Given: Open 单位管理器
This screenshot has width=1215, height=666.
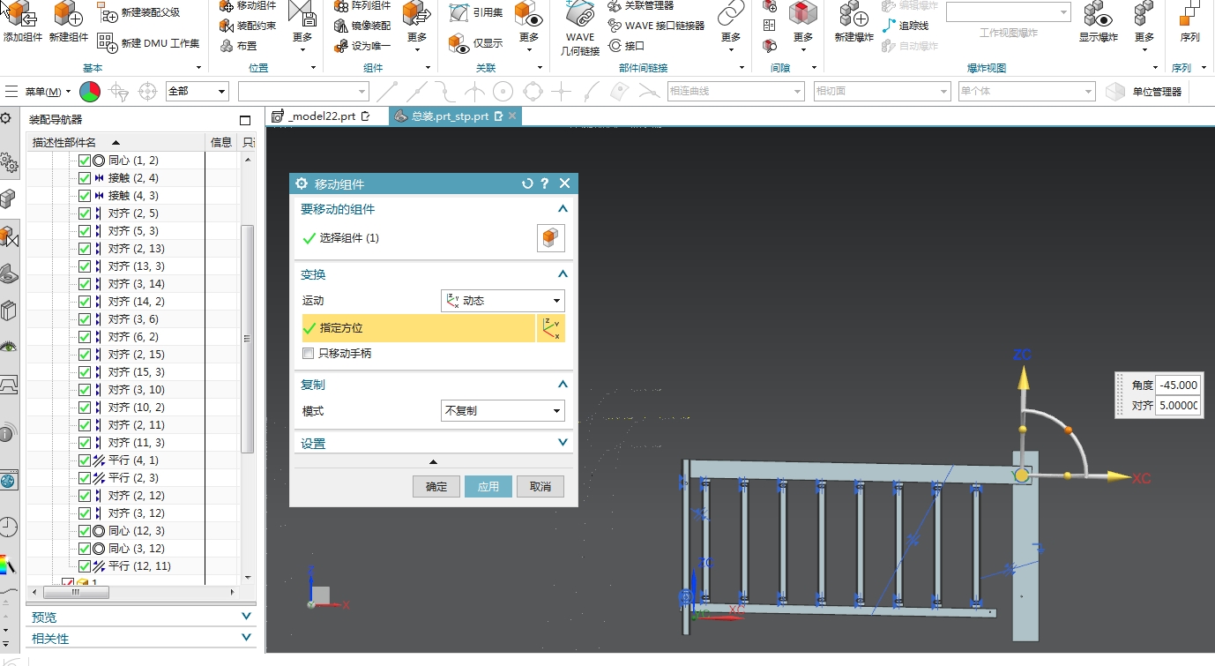Looking at the screenshot, I should (x=1144, y=92).
